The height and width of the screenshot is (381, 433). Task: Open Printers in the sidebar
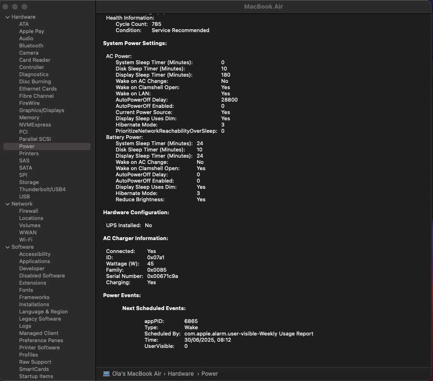tap(29, 153)
